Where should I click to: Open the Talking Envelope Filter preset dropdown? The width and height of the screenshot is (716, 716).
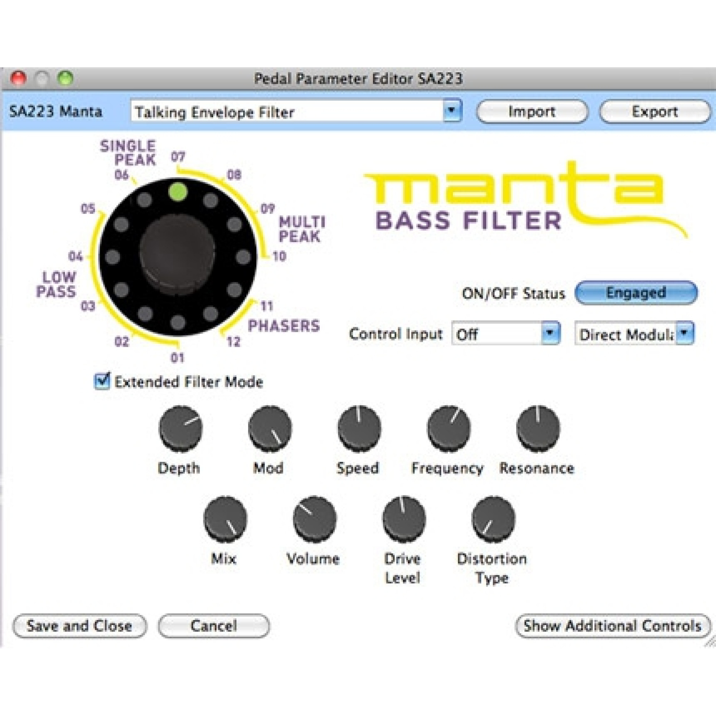click(x=452, y=111)
